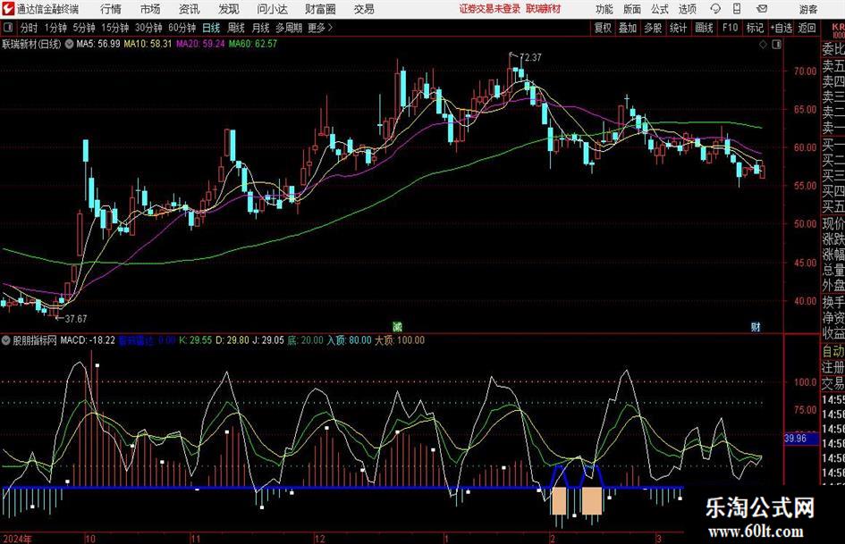Open MA indicator settings circle dropdown

pyautogui.click(x=70, y=43)
